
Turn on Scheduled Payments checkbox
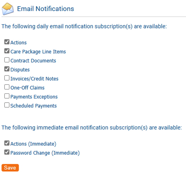pyautogui.click(x=7, y=105)
